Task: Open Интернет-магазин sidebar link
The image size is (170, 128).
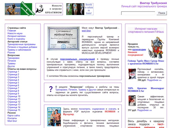Action: click(17, 36)
